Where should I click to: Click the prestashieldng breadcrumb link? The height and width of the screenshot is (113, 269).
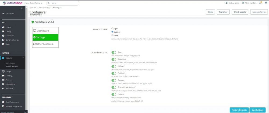click(x=44, y=8)
